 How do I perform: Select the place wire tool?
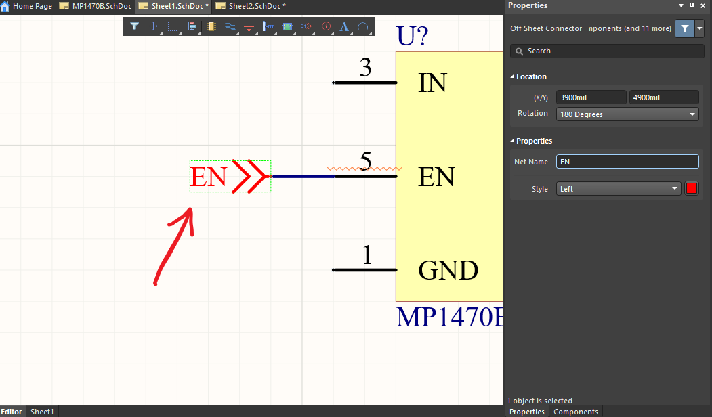point(230,26)
